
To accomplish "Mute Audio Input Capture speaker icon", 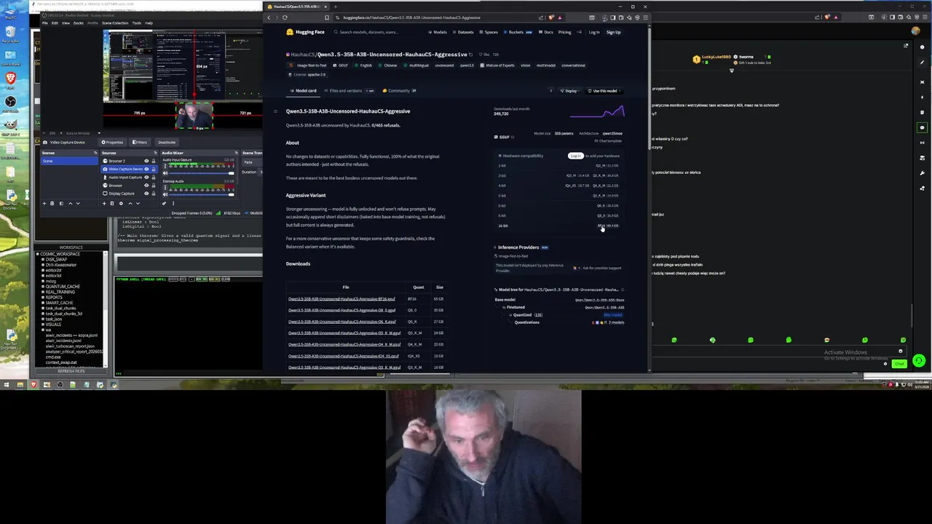I will (x=165, y=173).
